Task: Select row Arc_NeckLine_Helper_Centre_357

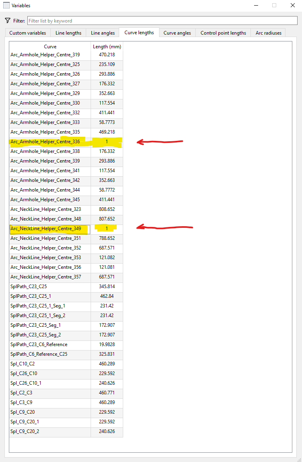Action: (x=66, y=277)
